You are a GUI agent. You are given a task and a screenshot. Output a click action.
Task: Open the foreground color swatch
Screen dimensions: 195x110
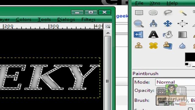point(190,57)
